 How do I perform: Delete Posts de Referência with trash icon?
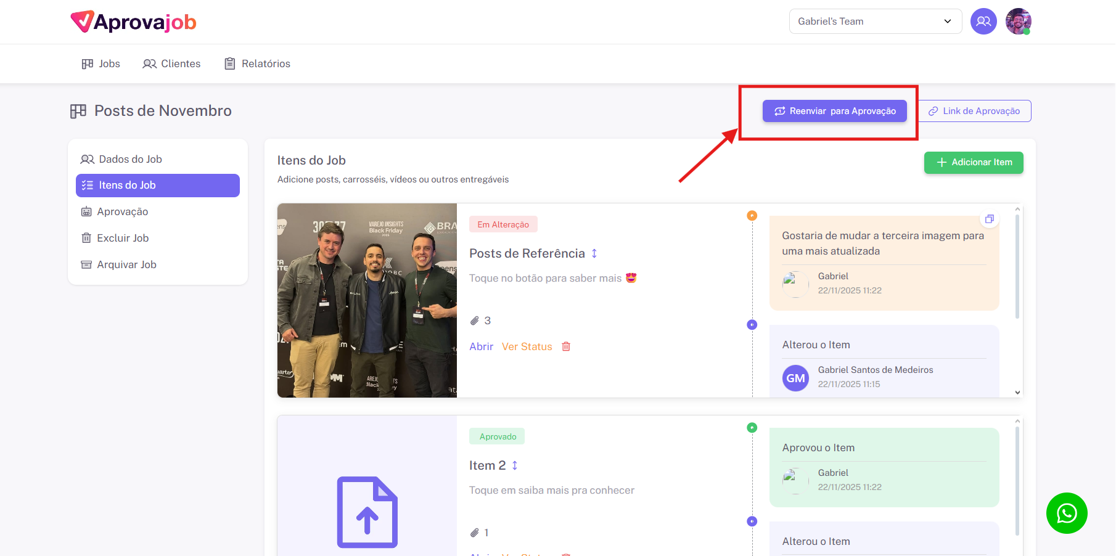point(566,346)
